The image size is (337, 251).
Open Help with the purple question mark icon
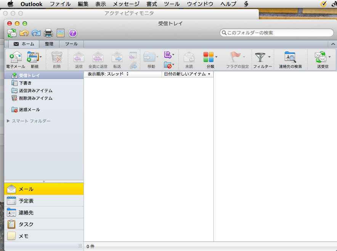click(73, 33)
